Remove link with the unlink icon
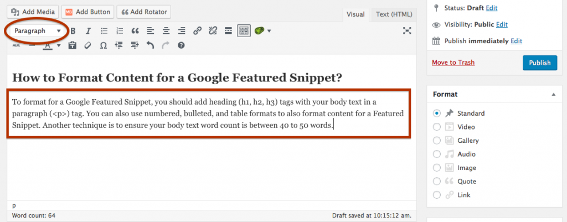The image size is (567, 222). pos(213,31)
